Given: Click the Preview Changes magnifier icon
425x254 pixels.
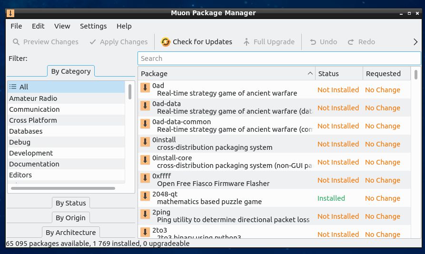Looking at the screenshot, I should point(16,42).
